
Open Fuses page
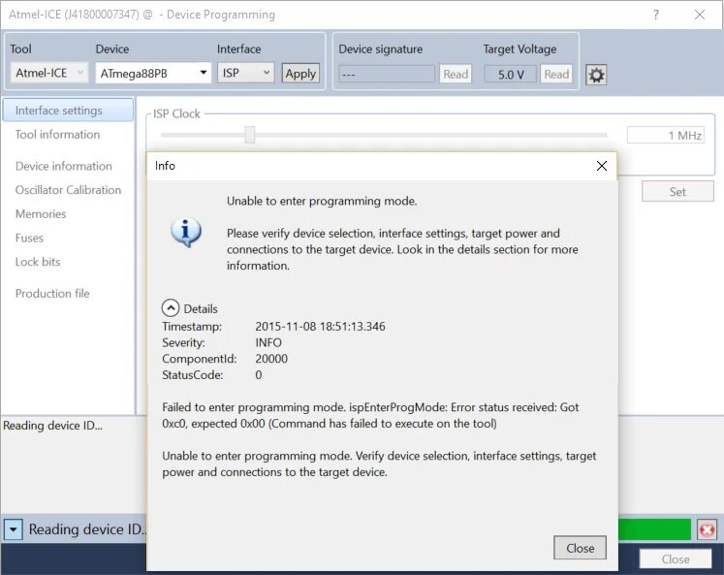29,238
